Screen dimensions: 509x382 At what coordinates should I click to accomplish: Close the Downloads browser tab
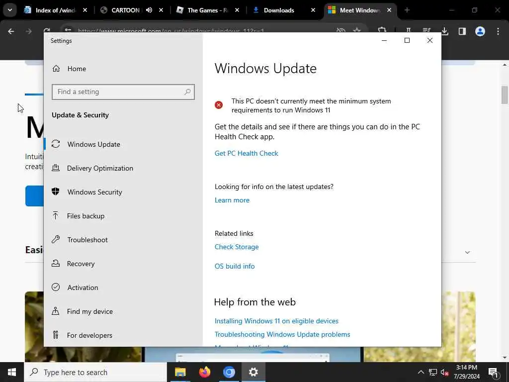click(313, 10)
